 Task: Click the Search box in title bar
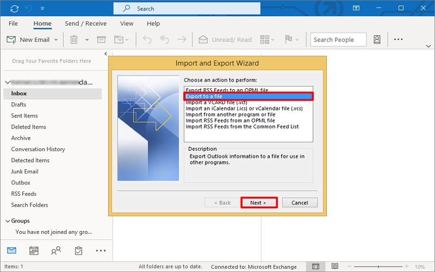pos(187,9)
